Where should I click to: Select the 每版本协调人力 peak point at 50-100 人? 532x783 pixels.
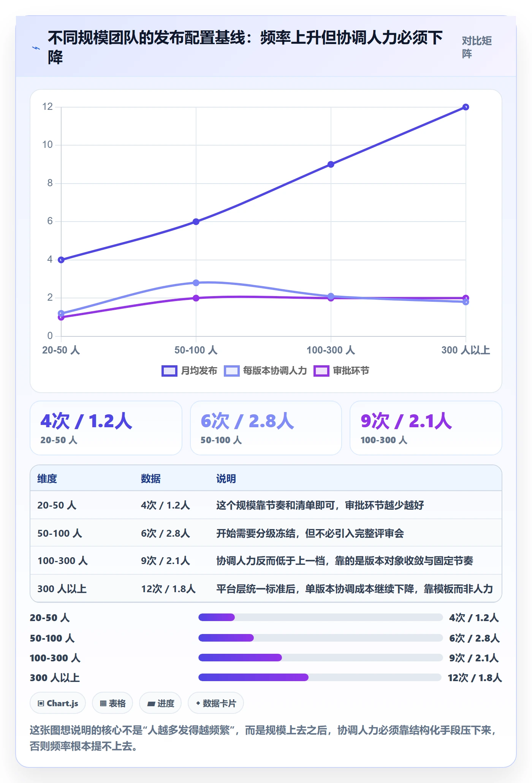(x=196, y=283)
